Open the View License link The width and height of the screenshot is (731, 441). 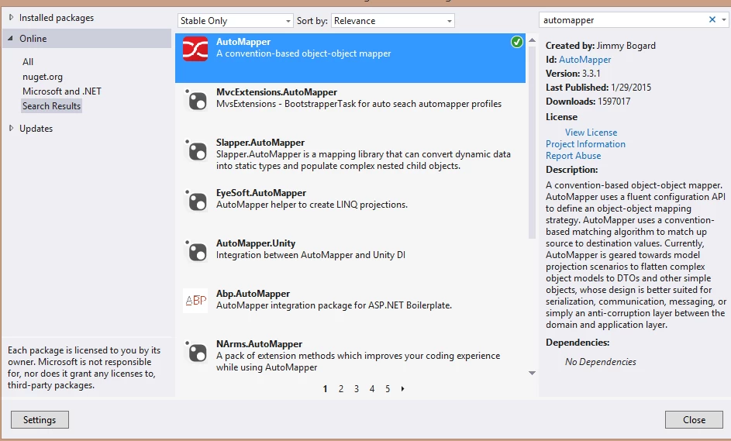click(591, 133)
